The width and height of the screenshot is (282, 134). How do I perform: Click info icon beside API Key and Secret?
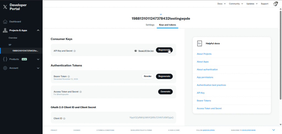coord(75,51)
